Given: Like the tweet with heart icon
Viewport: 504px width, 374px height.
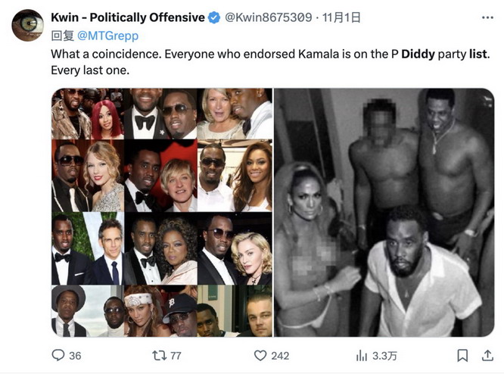Looking at the screenshot, I should 260,355.
